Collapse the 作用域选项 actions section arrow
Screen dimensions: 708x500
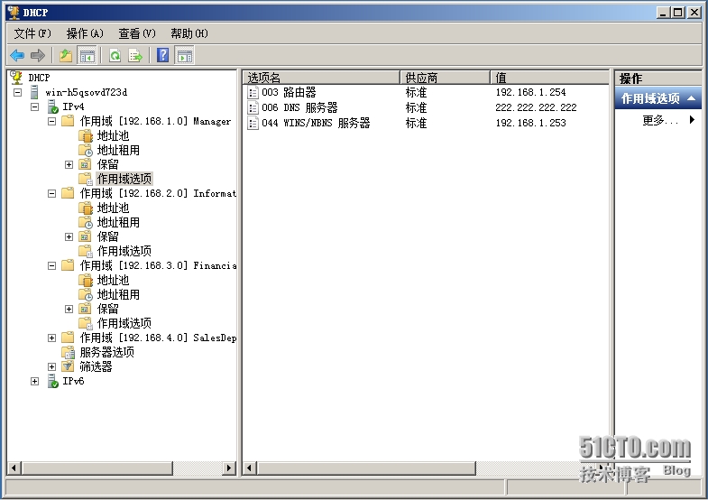click(x=691, y=98)
